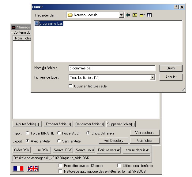This screenshot has width=192, height=177.
Task: Choose Sans en-tête export option
Action: coord(59,141)
